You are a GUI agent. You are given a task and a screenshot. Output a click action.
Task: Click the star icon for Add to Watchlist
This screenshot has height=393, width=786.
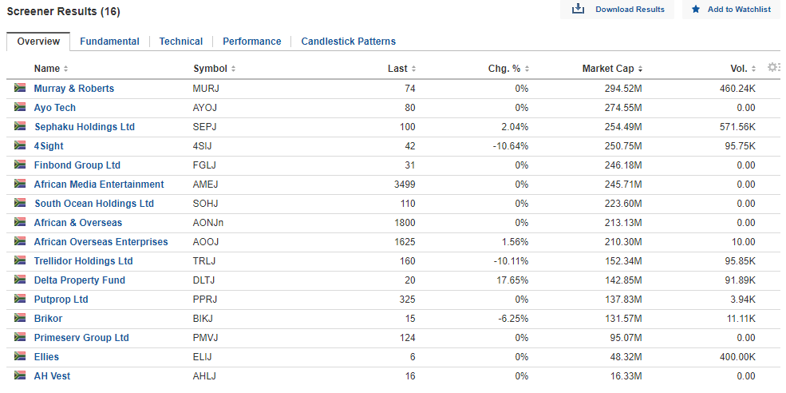696,9
